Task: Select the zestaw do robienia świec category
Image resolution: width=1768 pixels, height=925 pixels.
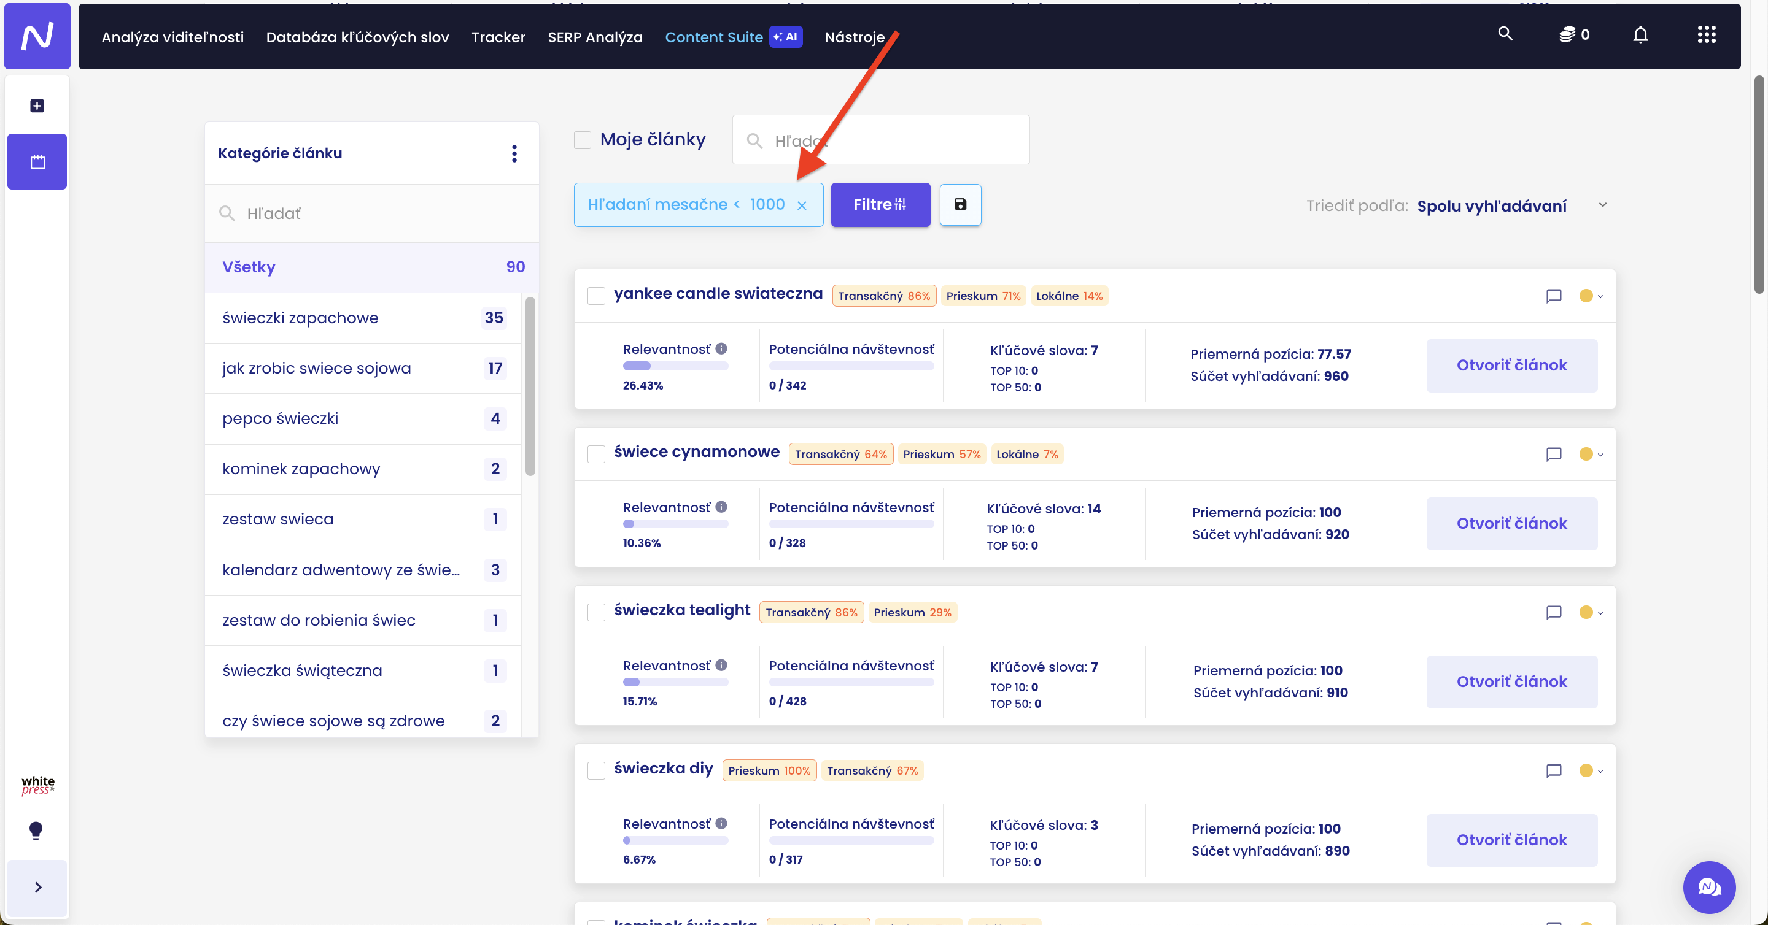Action: (363, 621)
